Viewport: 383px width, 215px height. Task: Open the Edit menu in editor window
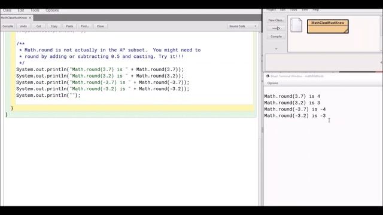tap(21, 10)
